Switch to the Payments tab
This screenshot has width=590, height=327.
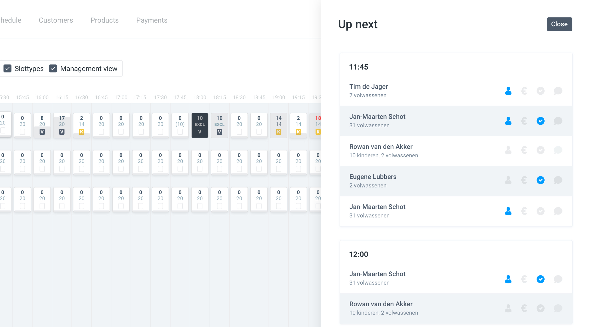(152, 20)
